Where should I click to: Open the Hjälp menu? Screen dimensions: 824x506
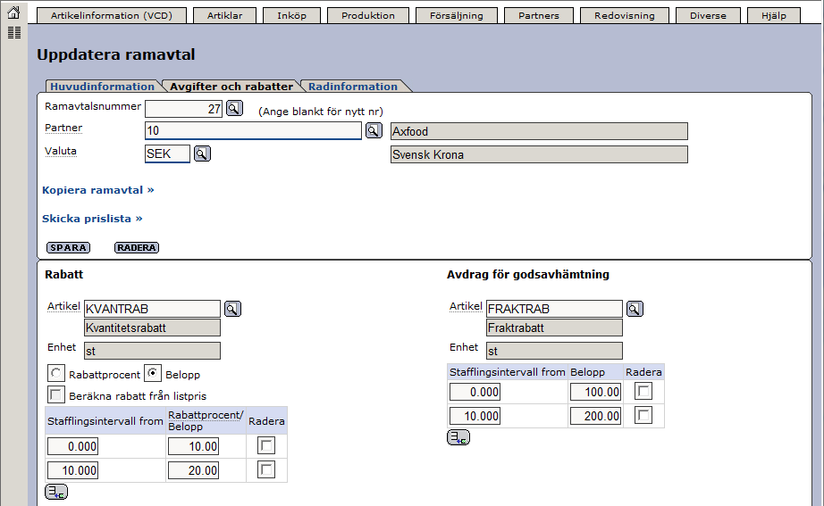pos(774,16)
